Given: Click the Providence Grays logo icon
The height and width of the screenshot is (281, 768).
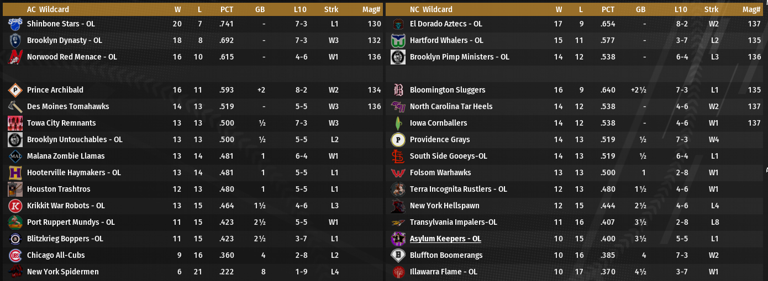Looking at the screenshot, I should pos(398,139).
